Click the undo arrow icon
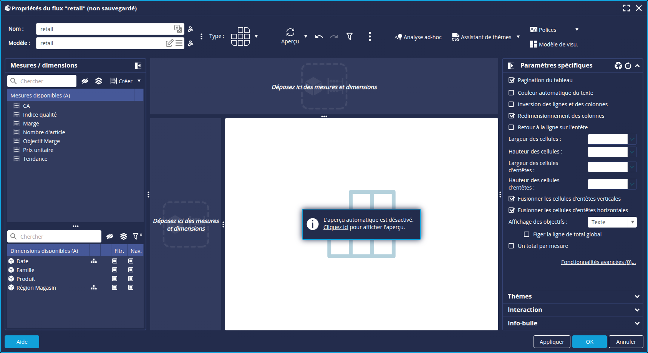This screenshot has height=353, width=648. (319, 37)
